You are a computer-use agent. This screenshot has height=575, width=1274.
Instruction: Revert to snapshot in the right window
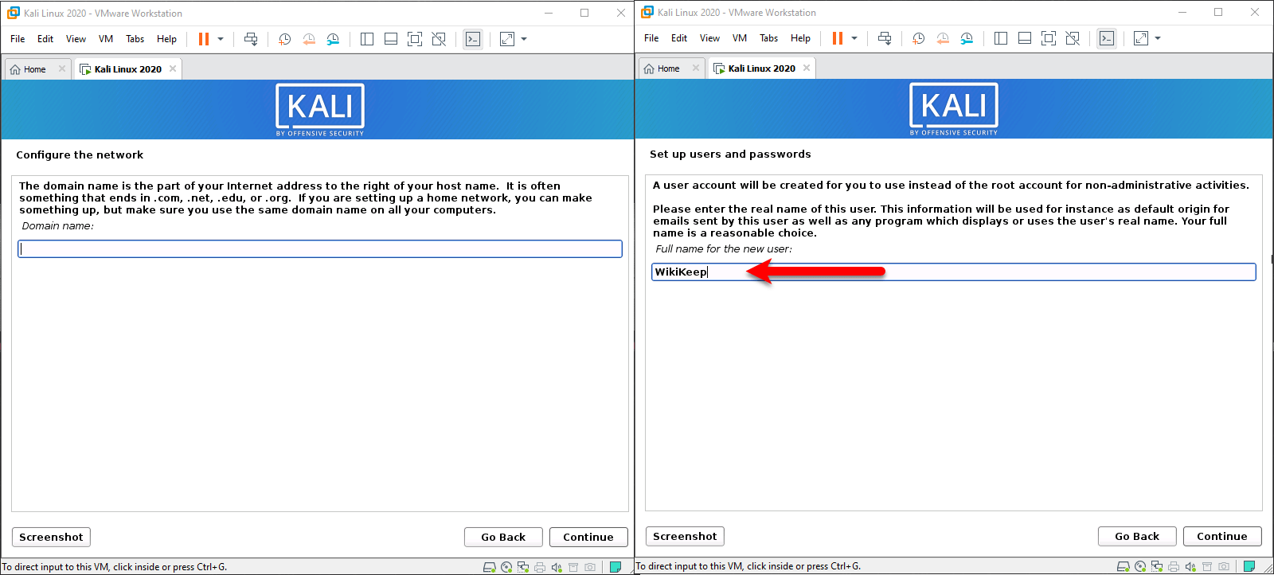943,38
